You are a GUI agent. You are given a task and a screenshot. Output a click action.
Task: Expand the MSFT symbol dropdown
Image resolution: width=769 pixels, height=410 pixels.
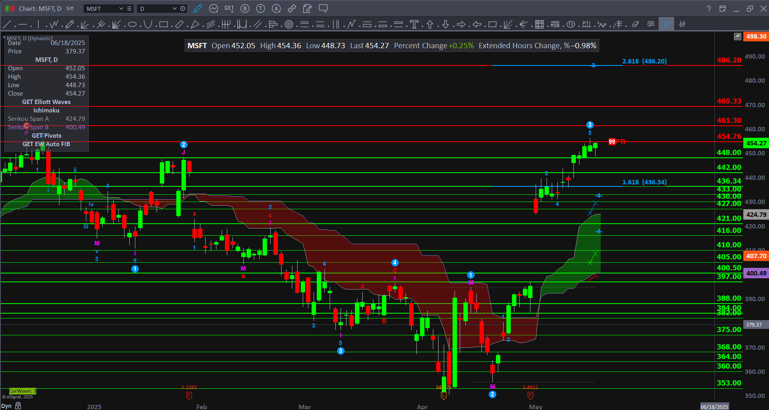pyautogui.click(x=121, y=8)
